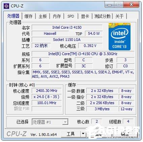Viewport: 143px width, 142px height.
Task: Go to the 显卡 tab
Action: tap(85, 16)
